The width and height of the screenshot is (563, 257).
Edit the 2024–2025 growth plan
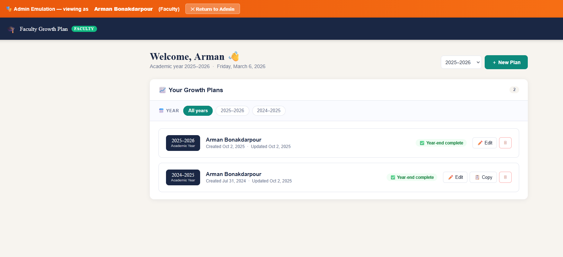click(x=455, y=177)
